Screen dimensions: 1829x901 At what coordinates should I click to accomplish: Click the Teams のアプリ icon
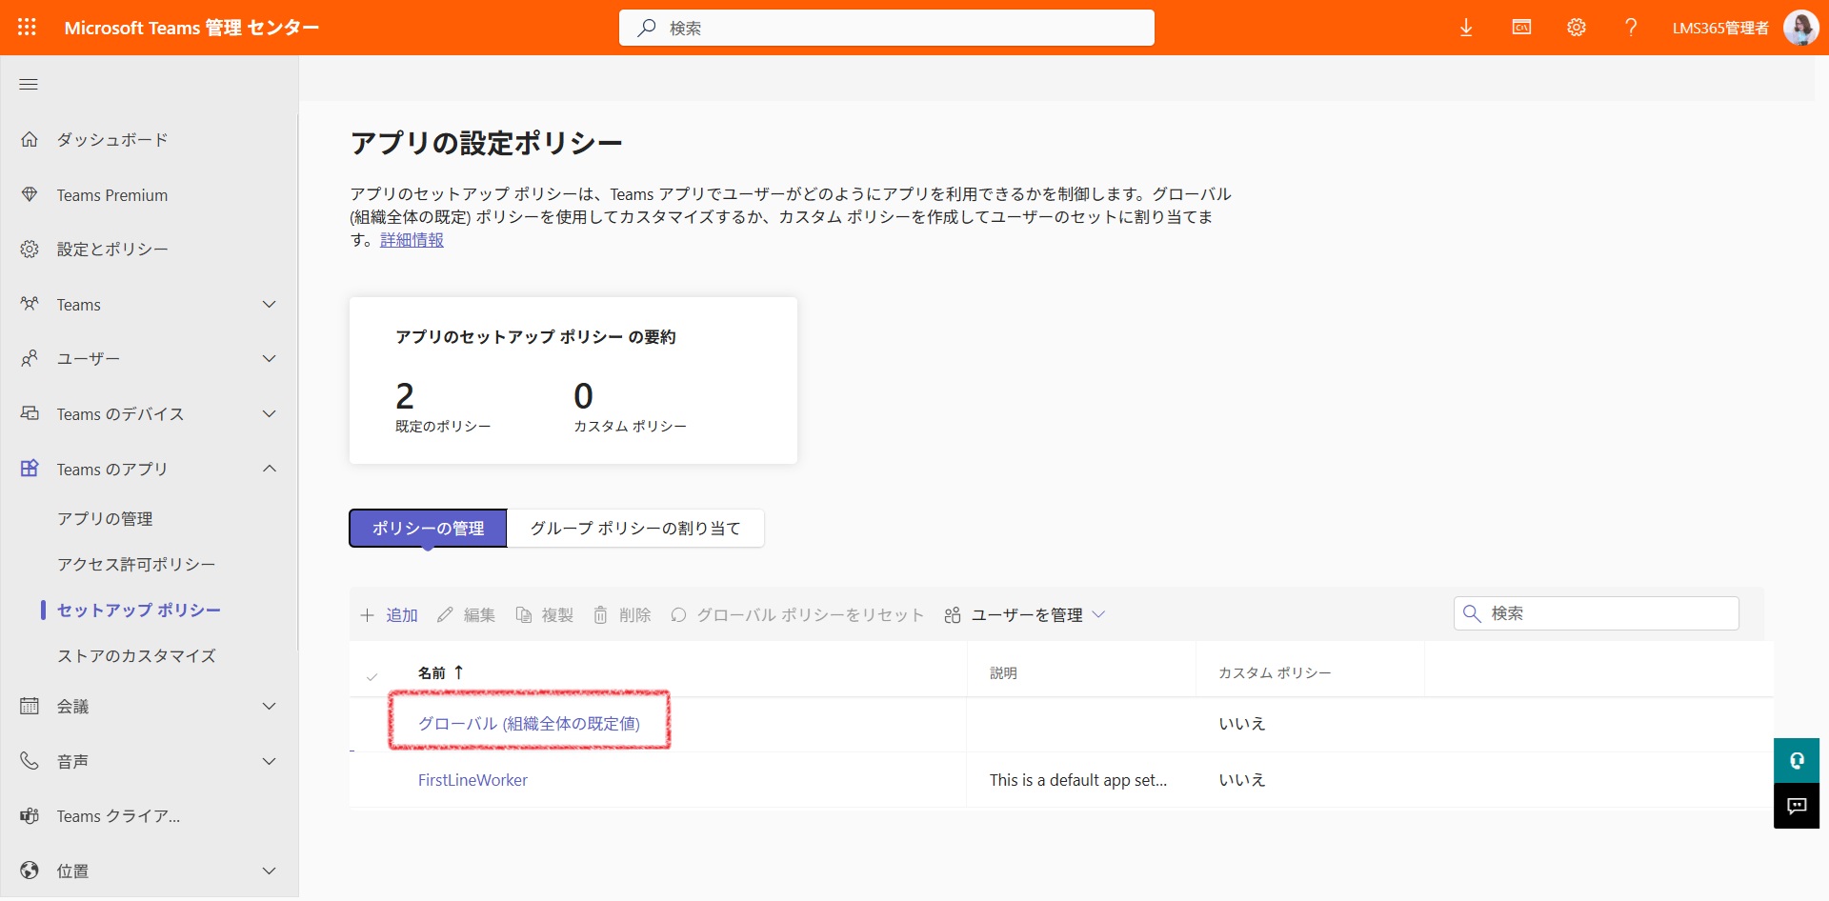pos(30,469)
